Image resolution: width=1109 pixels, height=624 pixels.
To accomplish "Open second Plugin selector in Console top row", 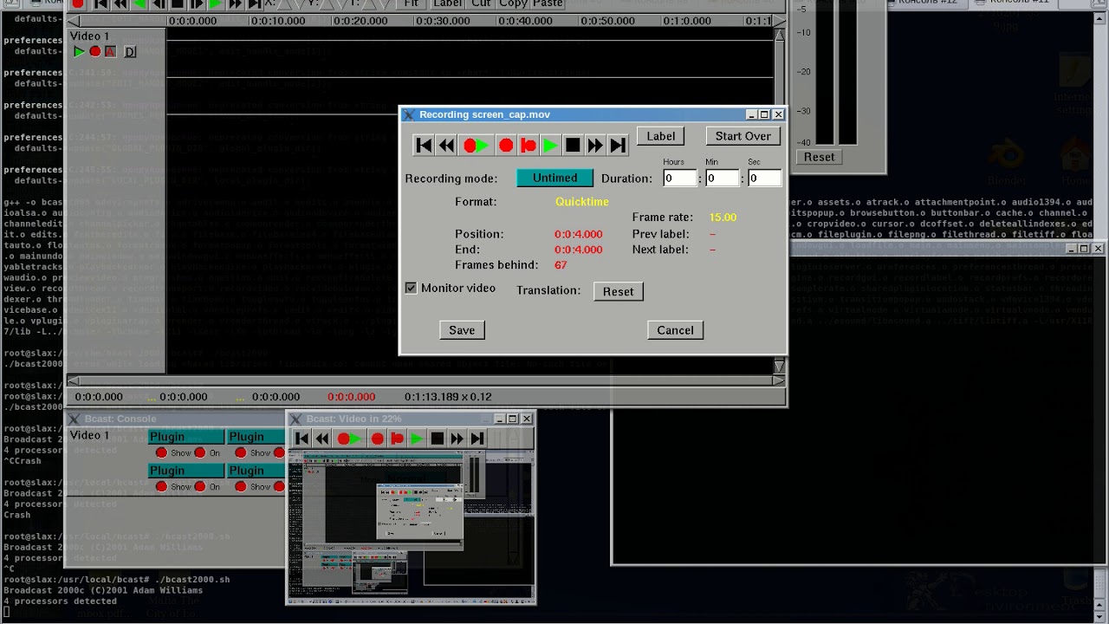I will pyautogui.click(x=256, y=437).
